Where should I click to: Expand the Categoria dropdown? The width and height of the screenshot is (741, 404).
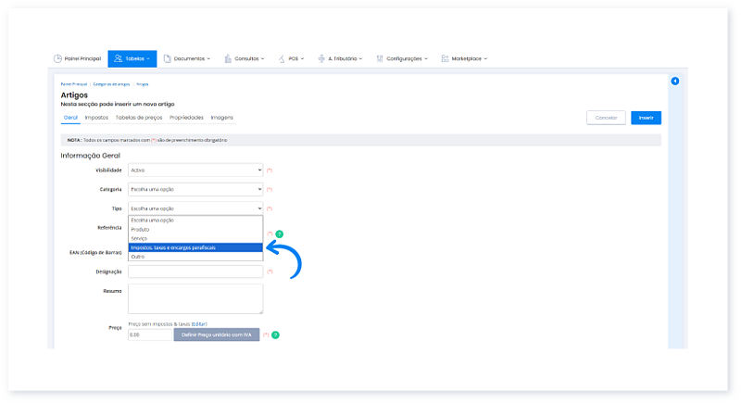(195, 189)
